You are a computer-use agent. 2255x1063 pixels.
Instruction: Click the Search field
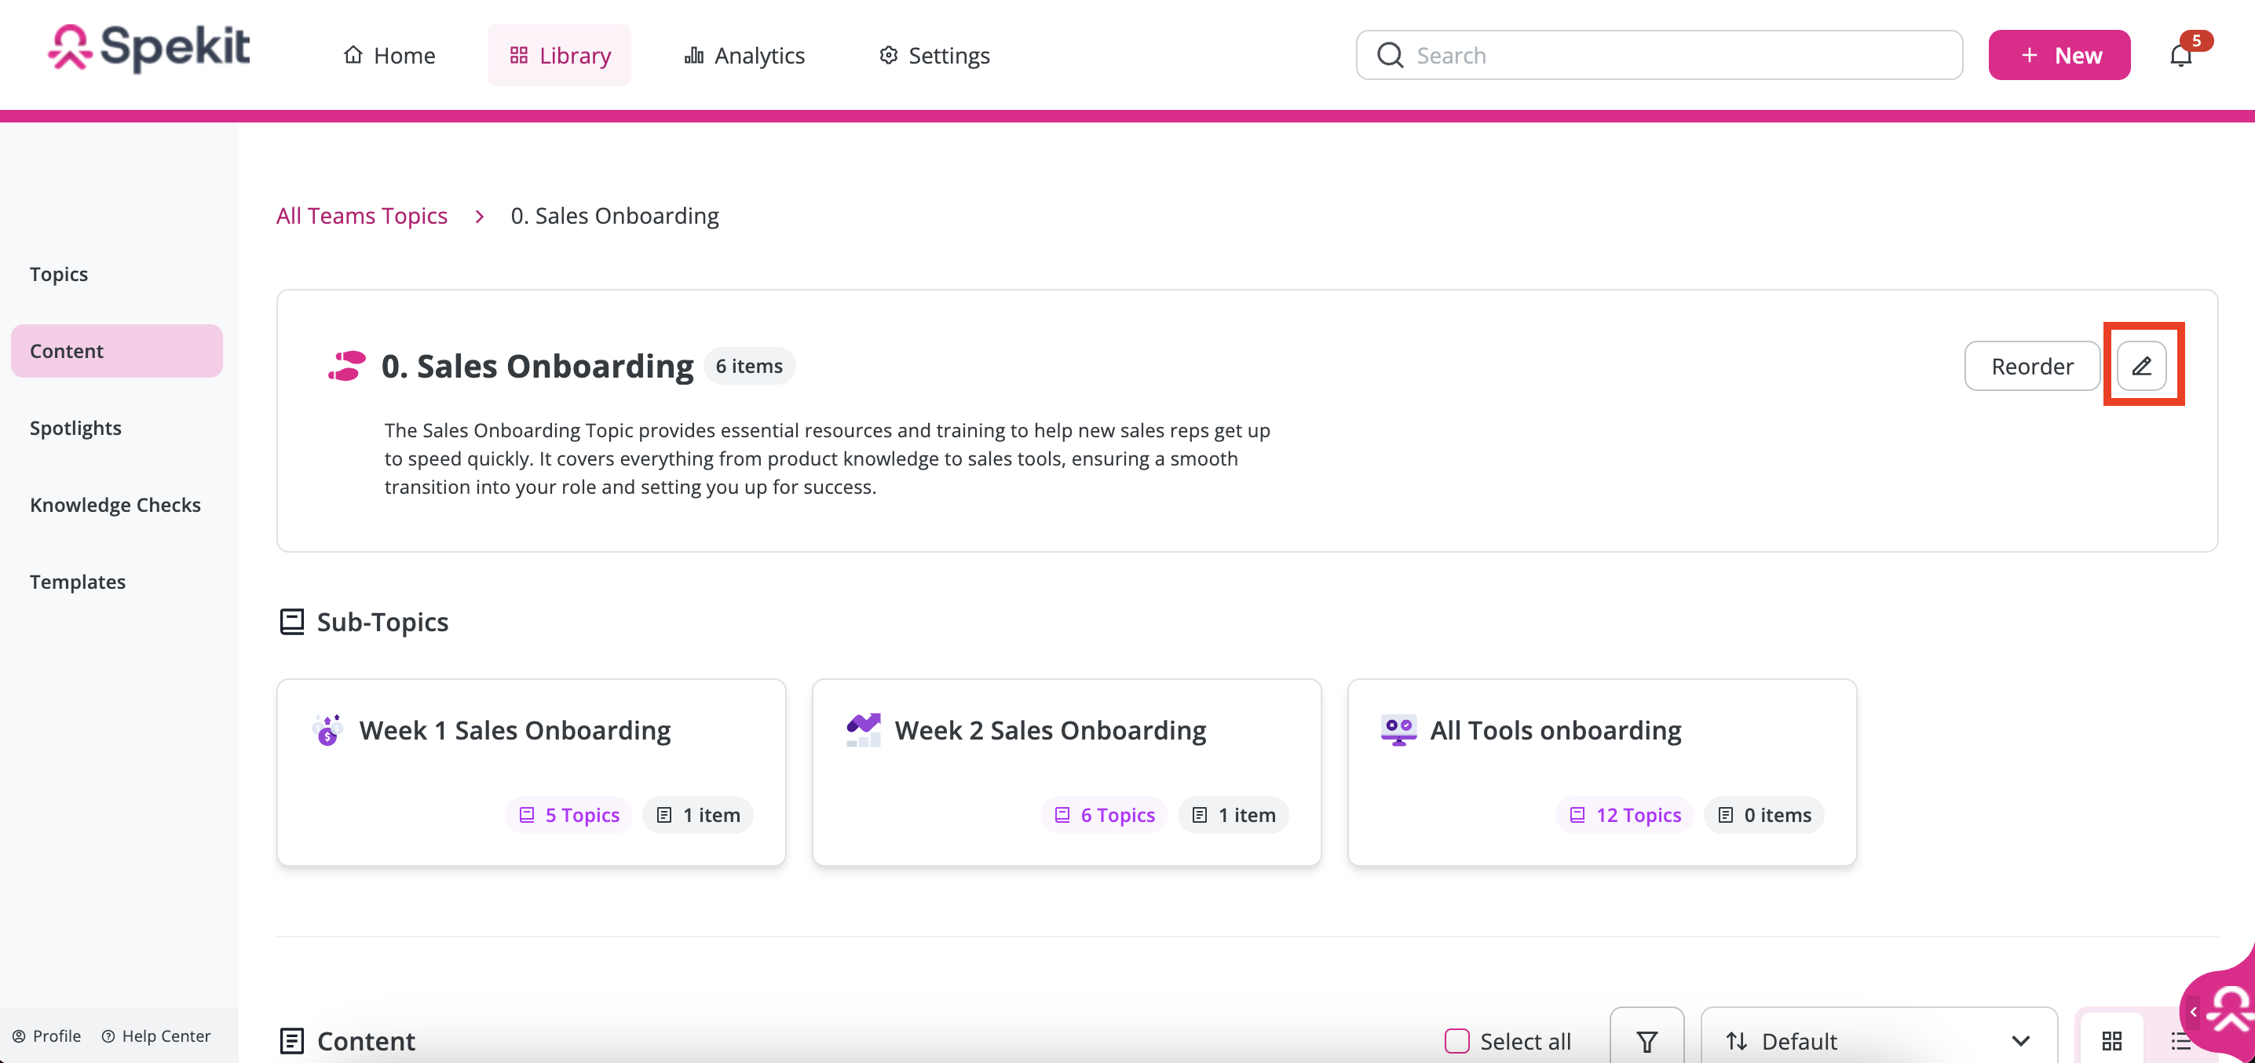1659,55
